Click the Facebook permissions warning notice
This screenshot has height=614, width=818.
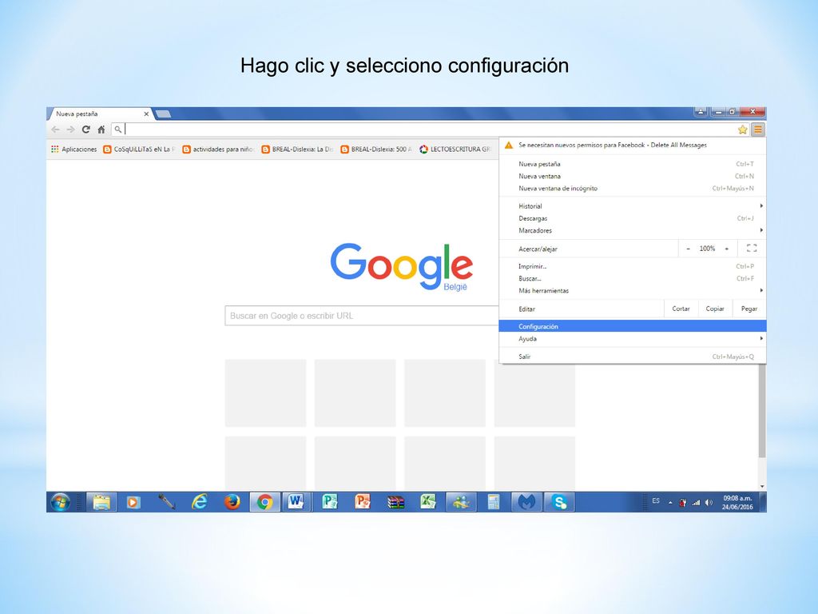pyautogui.click(x=633, y=146)
